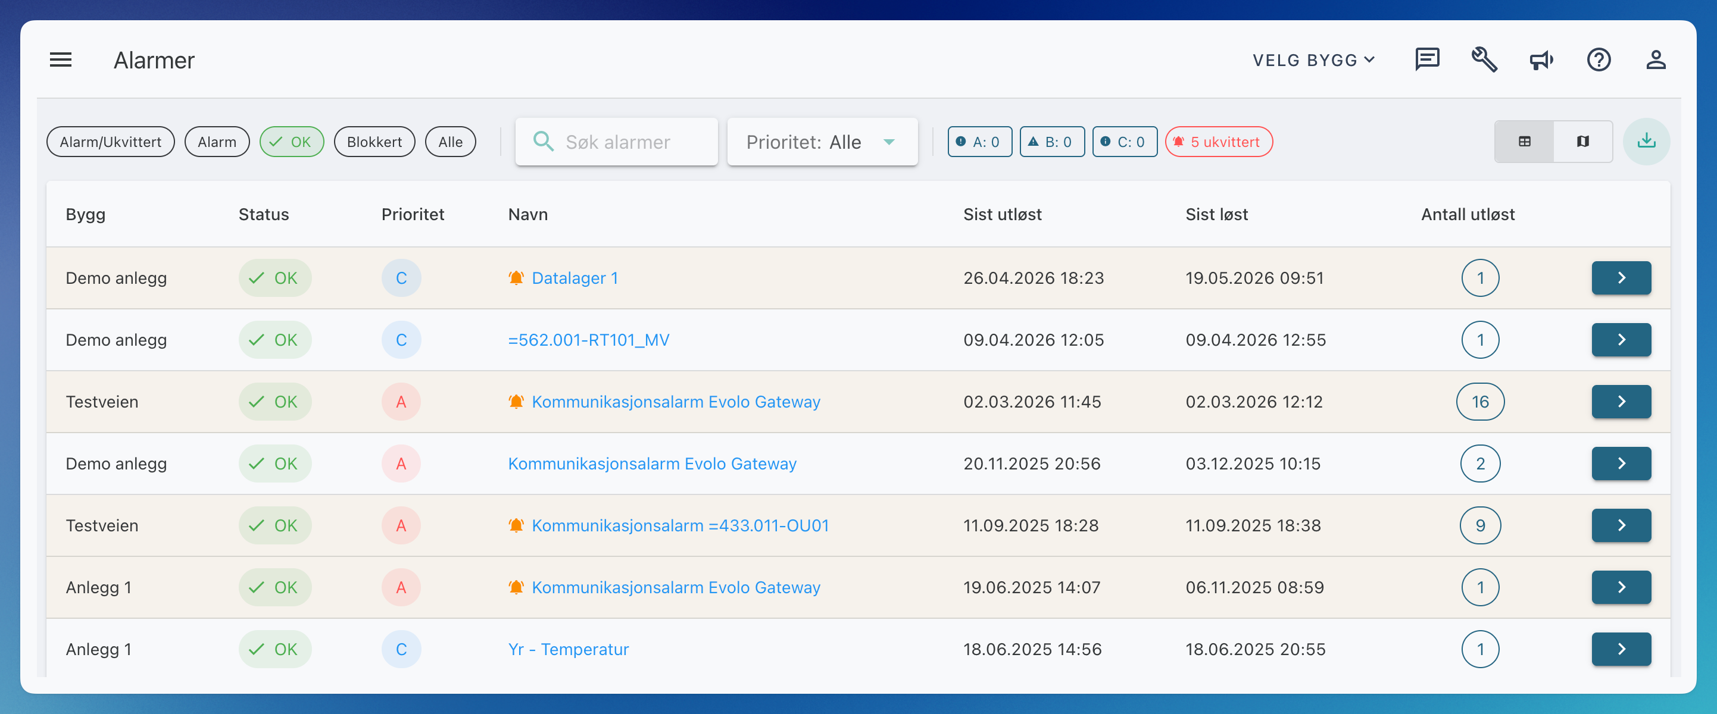The height and width of the screenshot is (714, 1717).
Task: Click in the Søk alarmer search field
Action: tap(617, 142)
